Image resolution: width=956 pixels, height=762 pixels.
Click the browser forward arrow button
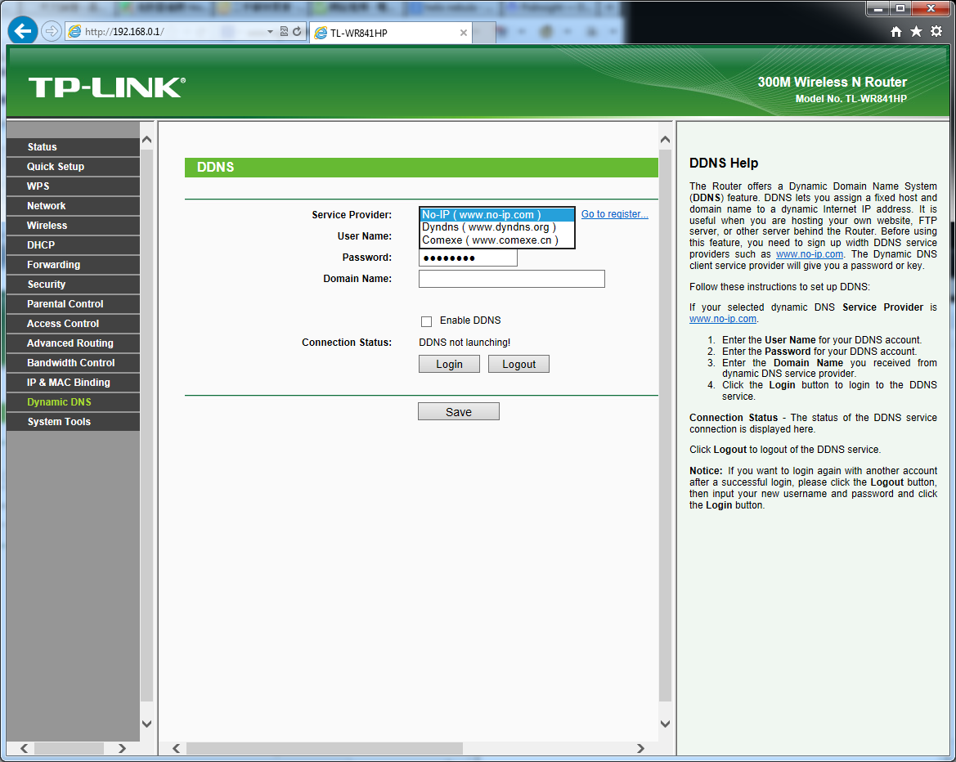point(51,32)
